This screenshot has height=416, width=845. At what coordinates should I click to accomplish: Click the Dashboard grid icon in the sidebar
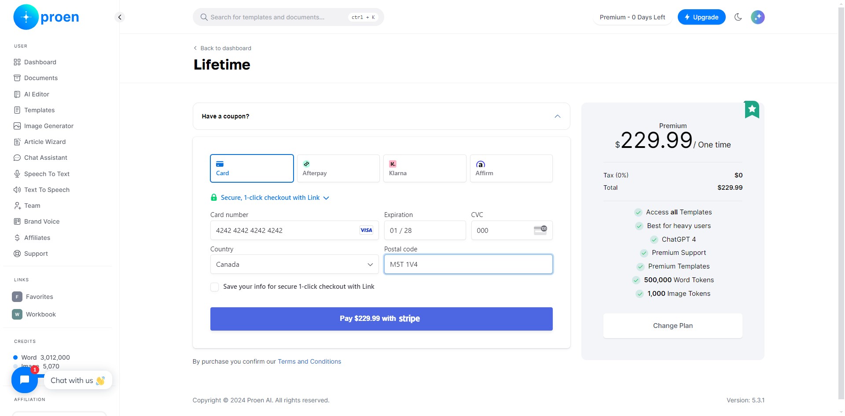(17, 62)
